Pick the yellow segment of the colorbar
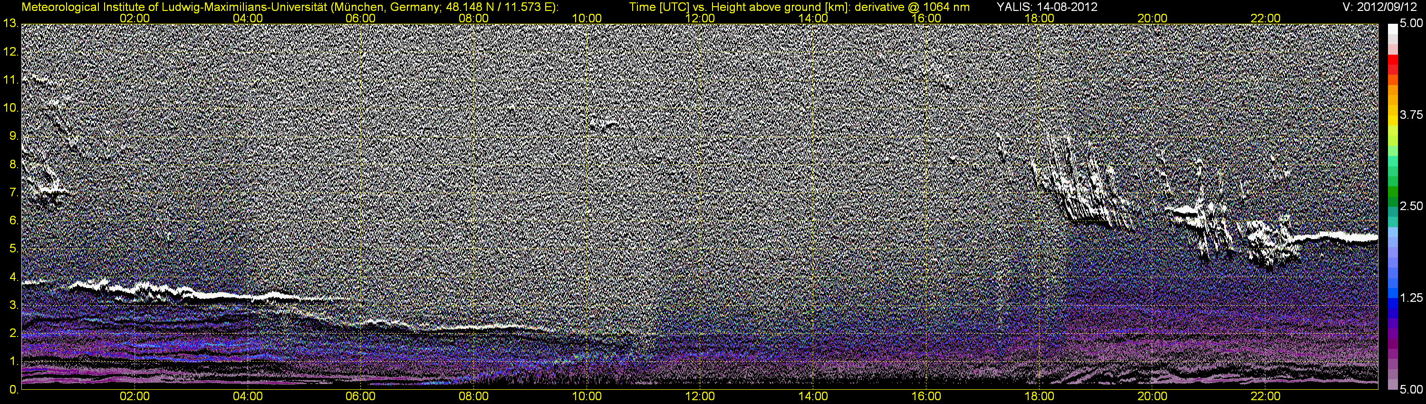Screen dimensions: 1426x404 pyautogui.click(x=1393, y=121)
